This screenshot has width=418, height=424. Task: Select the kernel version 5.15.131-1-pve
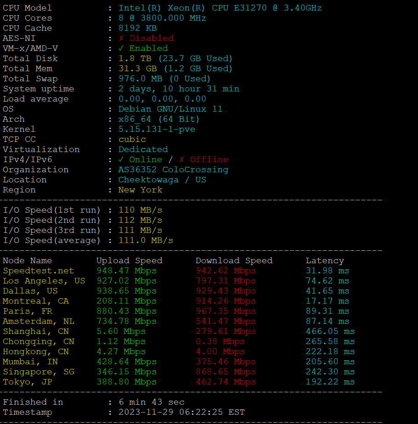coord(156,130)
